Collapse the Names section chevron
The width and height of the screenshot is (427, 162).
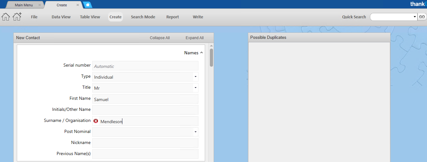tap(202, 53)
